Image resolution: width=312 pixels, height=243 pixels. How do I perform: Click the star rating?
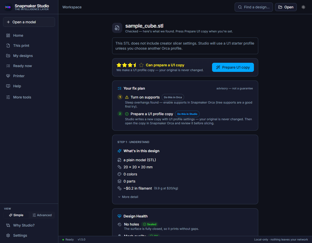[x=130, y=65]
